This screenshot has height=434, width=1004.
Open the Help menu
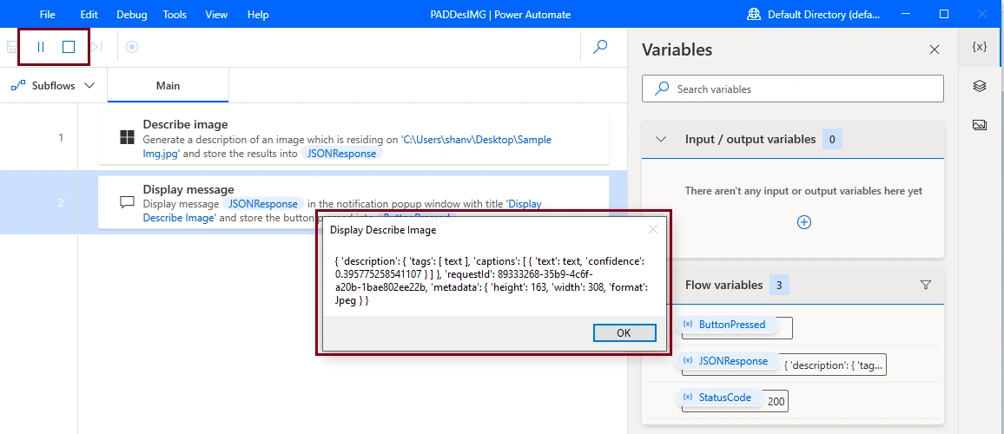point(258,14)
